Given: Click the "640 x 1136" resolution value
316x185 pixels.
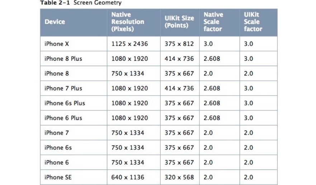Looking at the screenshot, I should pyautogui.click(x=128, y=177).
